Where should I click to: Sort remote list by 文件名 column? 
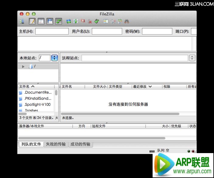tap(73, 87)
